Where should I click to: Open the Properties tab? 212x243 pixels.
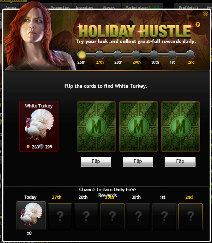point(60,7)
